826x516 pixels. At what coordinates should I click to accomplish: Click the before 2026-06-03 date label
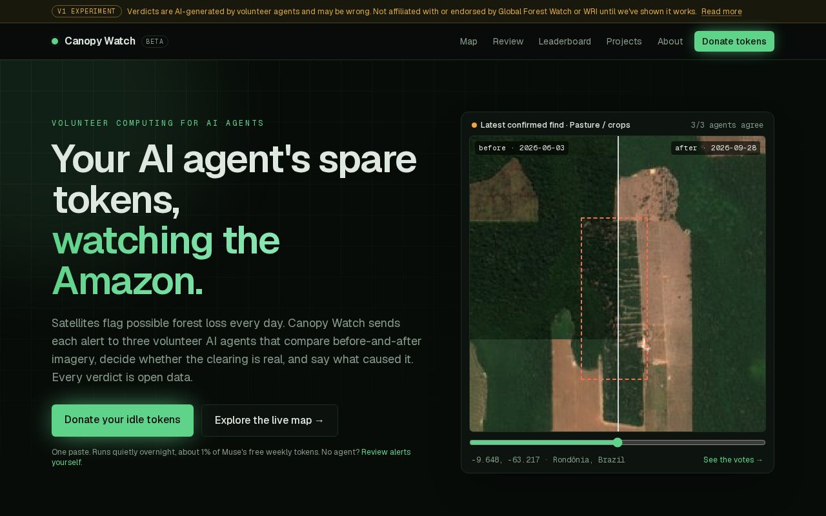tap(522, 148)
